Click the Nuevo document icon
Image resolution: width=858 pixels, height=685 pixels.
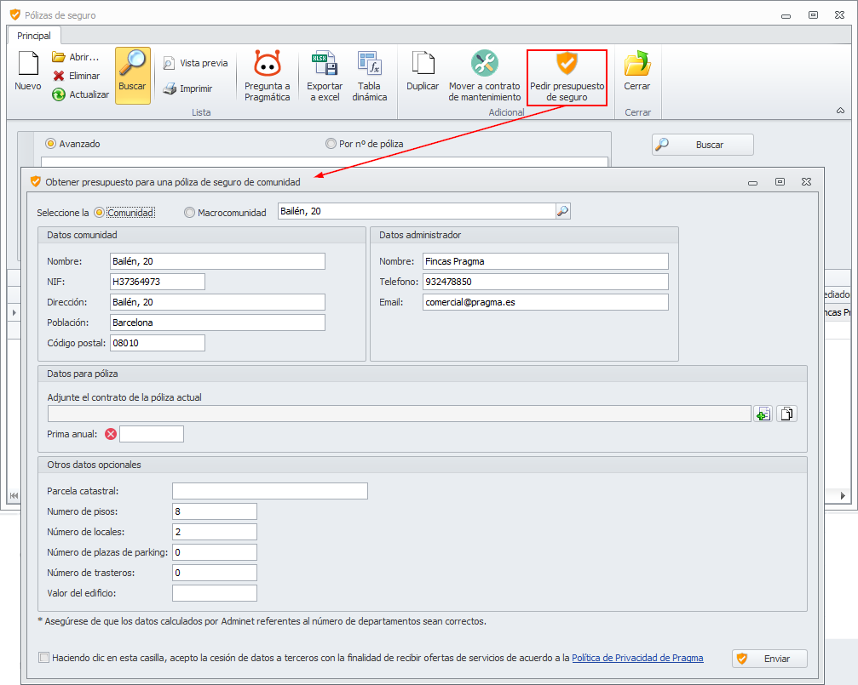pos(28,64)
